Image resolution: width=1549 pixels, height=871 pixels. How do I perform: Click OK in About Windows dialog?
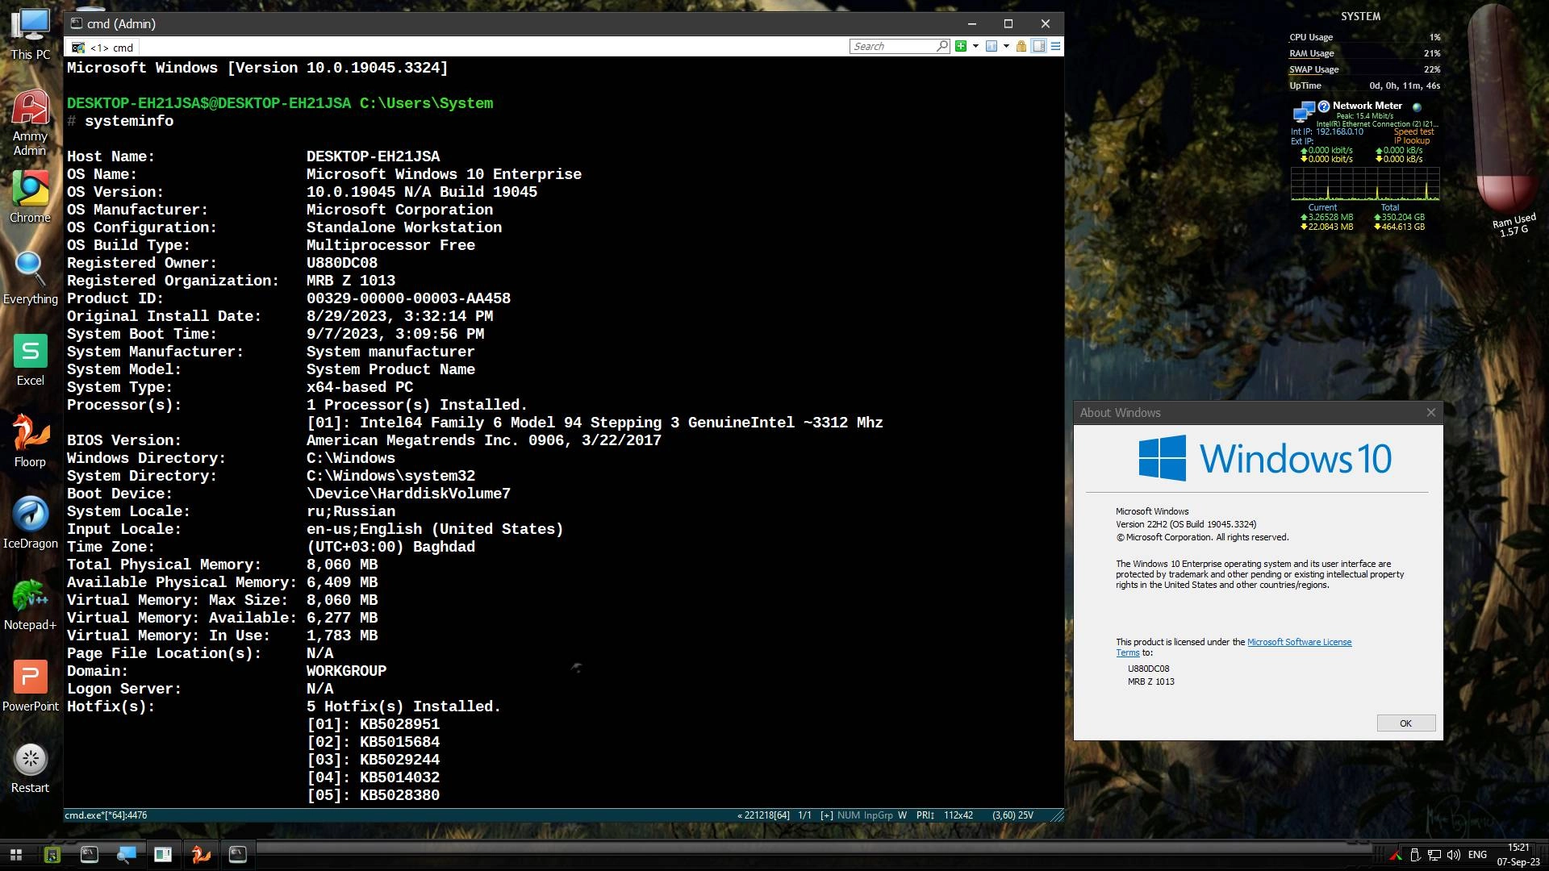click(1405, 723)
